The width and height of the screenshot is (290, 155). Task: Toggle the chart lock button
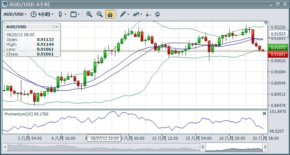[110, 14]
